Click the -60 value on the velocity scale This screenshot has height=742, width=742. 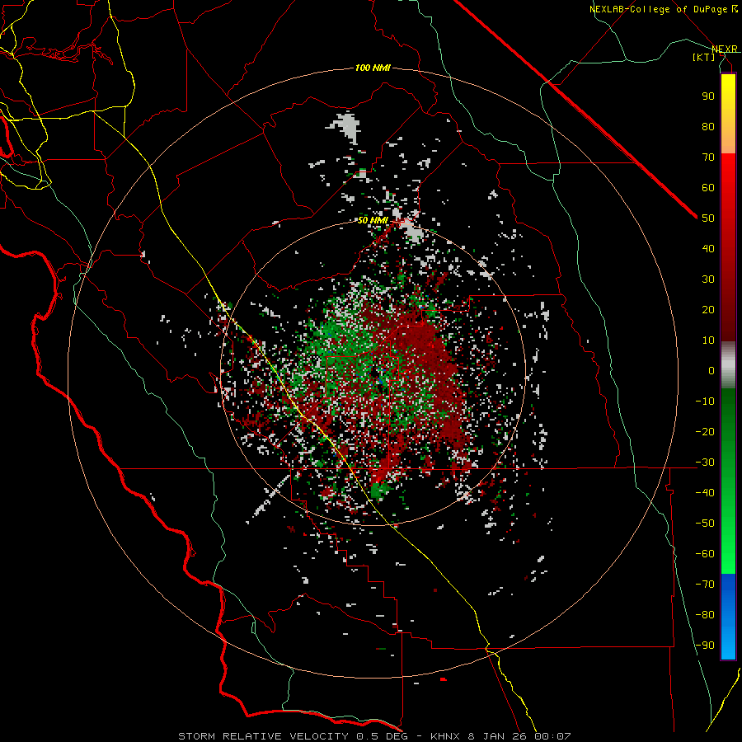(705, 554)
